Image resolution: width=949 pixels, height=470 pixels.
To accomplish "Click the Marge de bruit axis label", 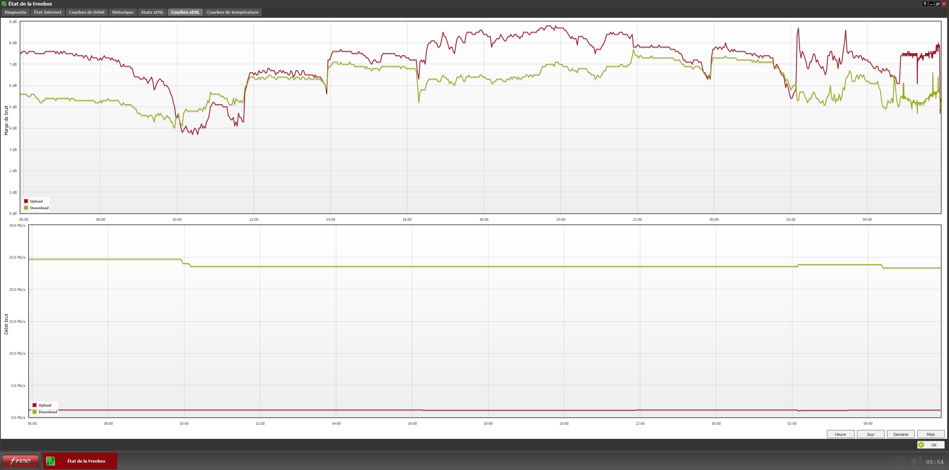I will [6, 120].
